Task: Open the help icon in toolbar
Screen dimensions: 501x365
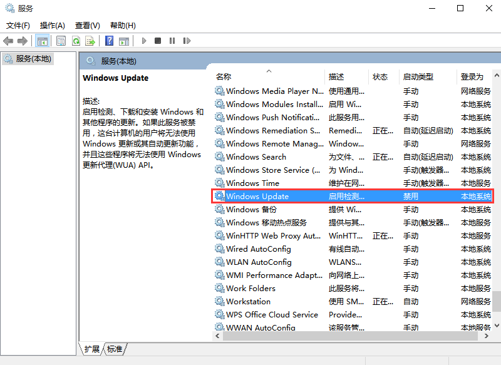Action: click(x=108, y=41)
